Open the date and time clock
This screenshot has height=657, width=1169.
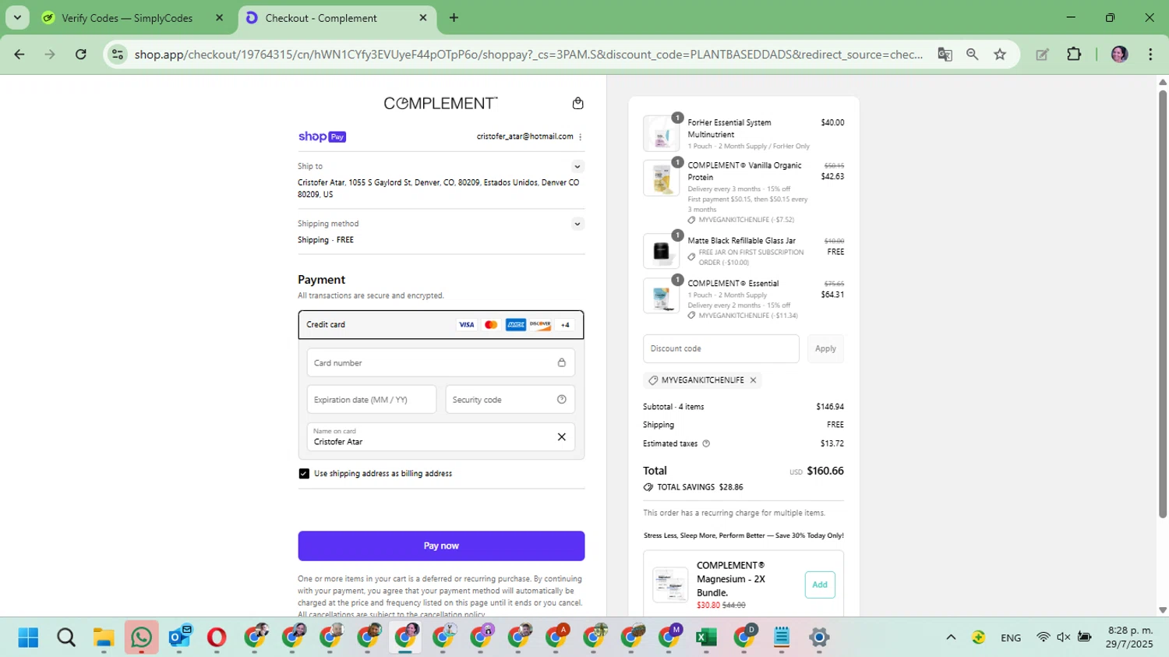pyautogui.click(x=1129, y=638)
